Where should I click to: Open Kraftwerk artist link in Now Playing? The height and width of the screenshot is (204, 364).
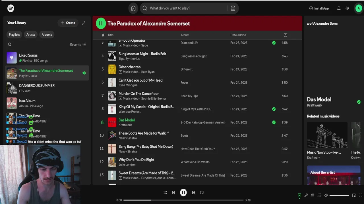tap(315, 105)
